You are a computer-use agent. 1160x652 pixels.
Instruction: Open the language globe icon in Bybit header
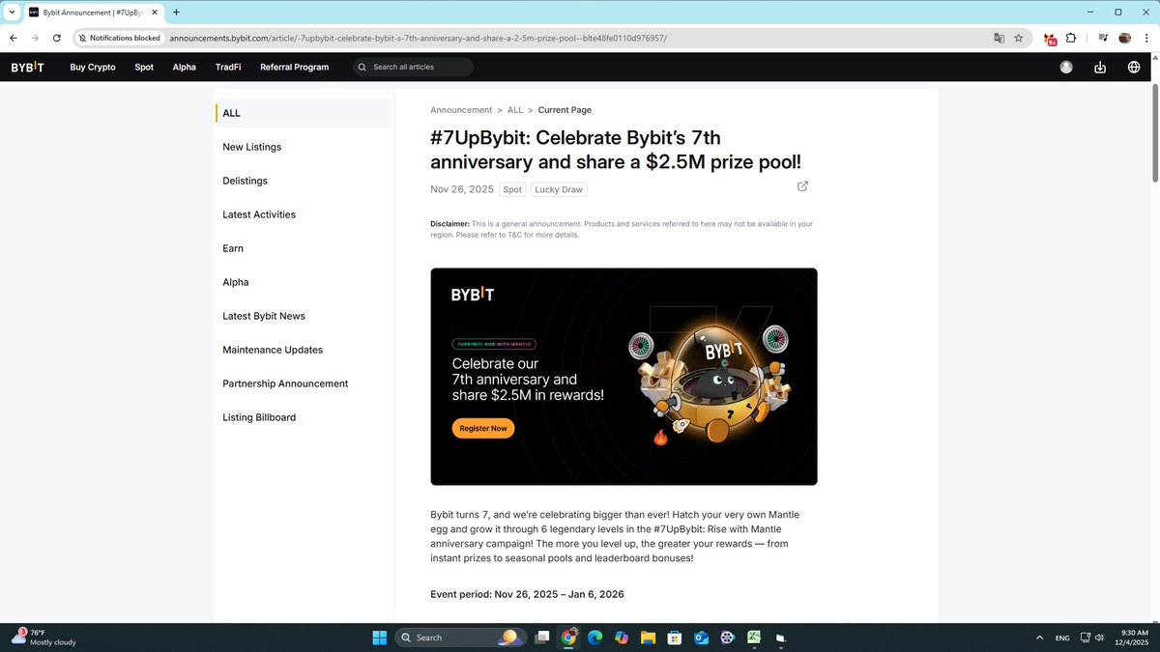pos(1134,68)
